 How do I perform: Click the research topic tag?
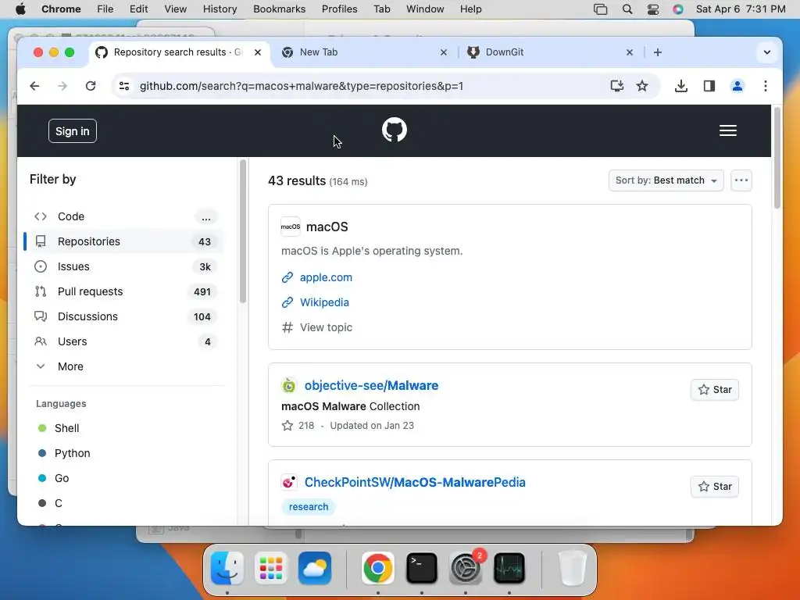pyautogui.click(x=308, y=506)
